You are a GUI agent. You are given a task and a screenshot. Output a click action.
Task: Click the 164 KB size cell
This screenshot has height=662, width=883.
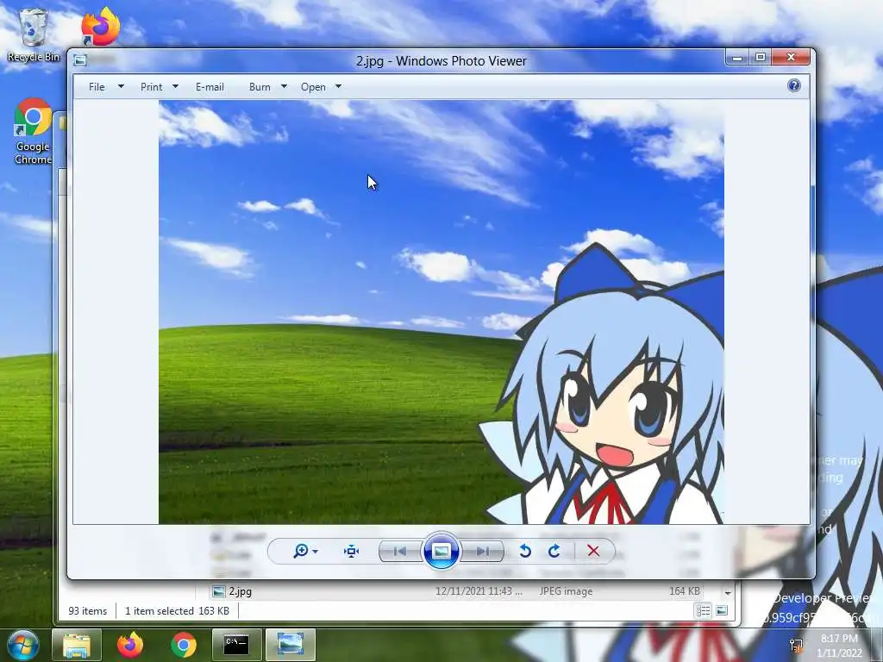(x=684, y=591)
